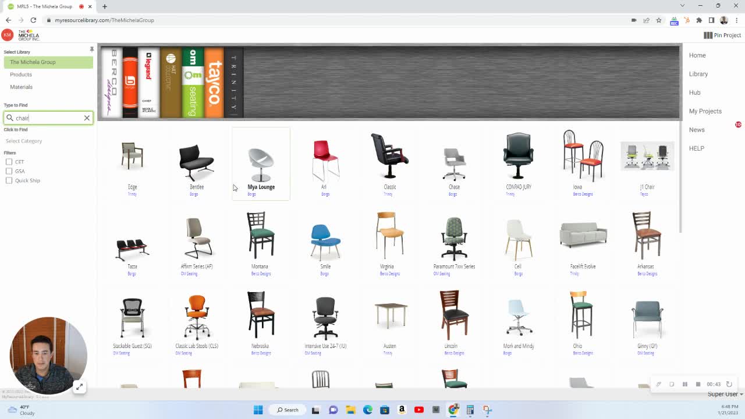Click the Pin Project icon

[x=708, y=35]
